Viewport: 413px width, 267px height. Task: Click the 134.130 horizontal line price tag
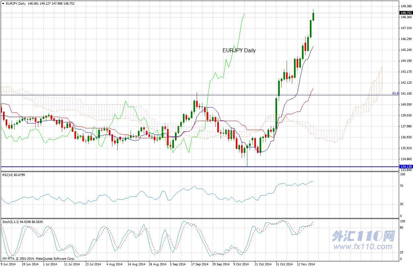tap(406, 166)
